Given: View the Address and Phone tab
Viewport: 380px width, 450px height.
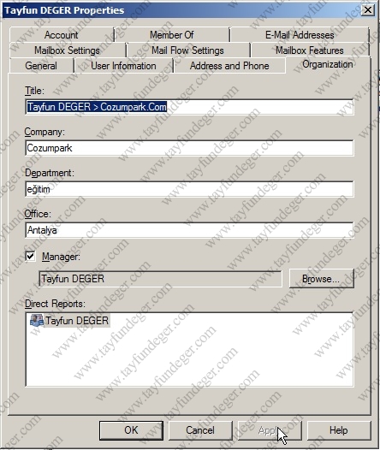Looking at the screenshot, I should (229, 66).
